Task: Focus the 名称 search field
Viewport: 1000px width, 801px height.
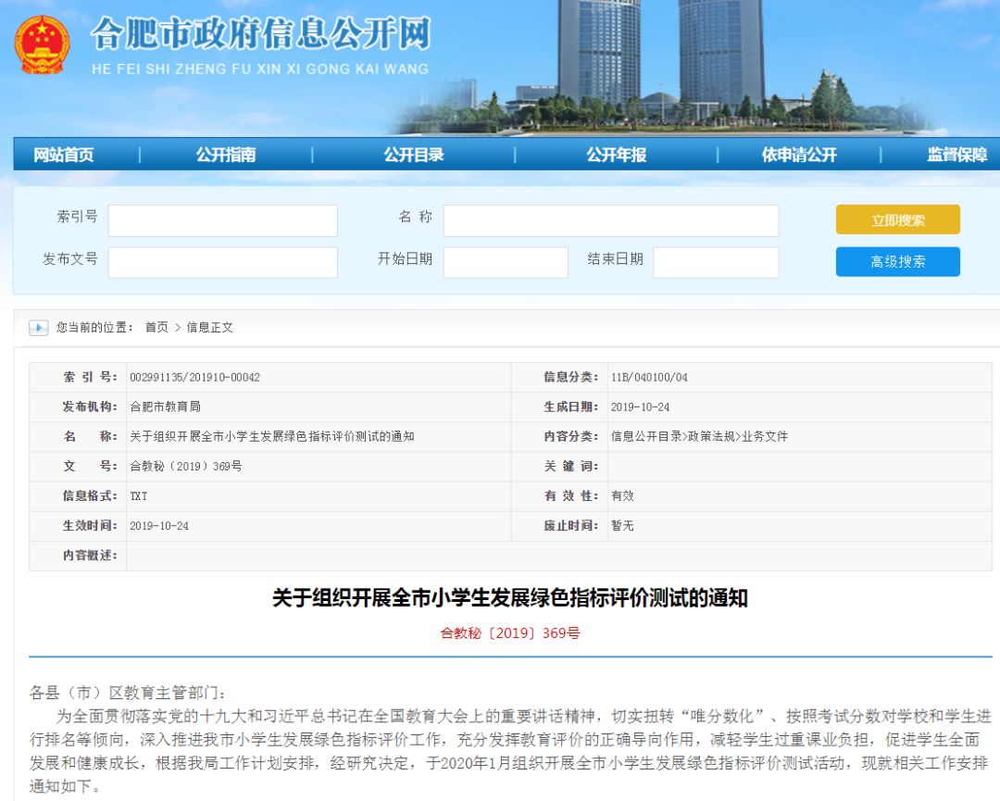Action: [x=611, y=220]
